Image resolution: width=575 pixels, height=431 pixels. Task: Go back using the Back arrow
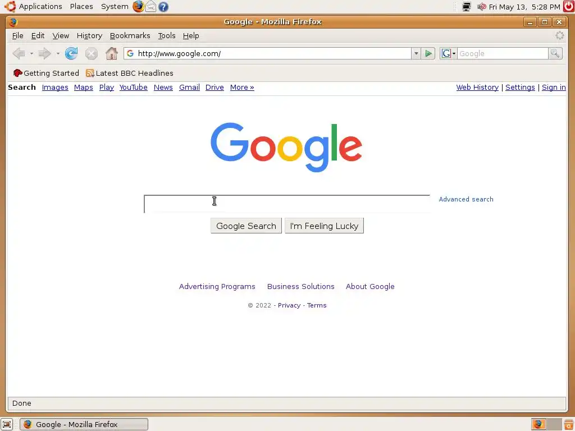(x=19, y=53)
